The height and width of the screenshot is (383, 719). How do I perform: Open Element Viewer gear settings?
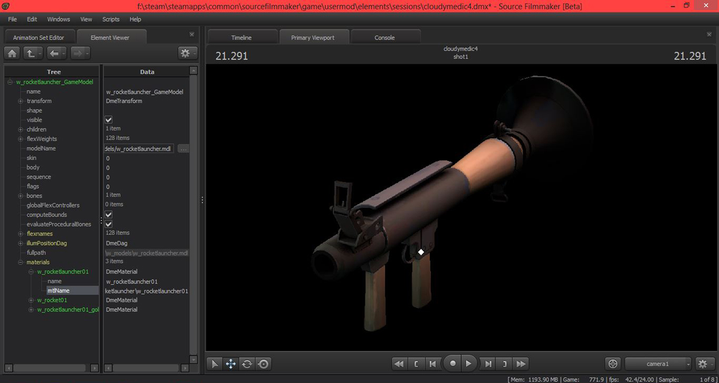tap(188, 53)
